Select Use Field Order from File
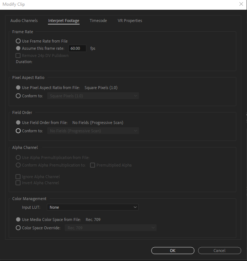This screenshot has height=261, width=247. [x=18, y=123]
